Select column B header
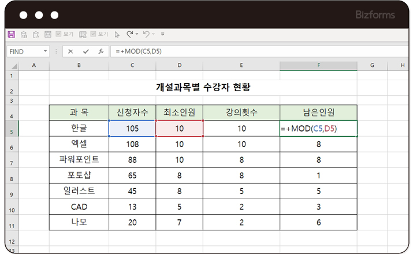This screenshot has width=413, height=254. click(x=79, y=65)
